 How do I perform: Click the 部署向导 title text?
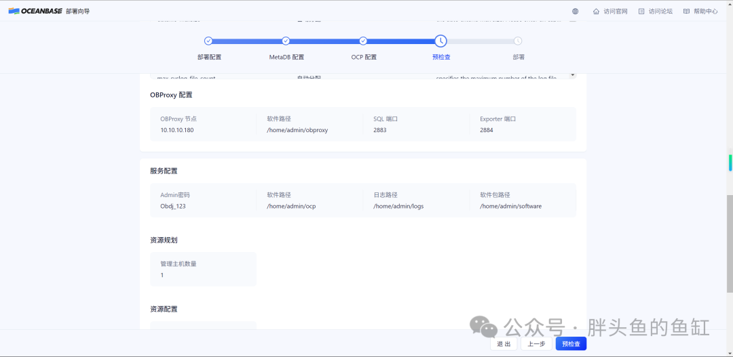77,12
